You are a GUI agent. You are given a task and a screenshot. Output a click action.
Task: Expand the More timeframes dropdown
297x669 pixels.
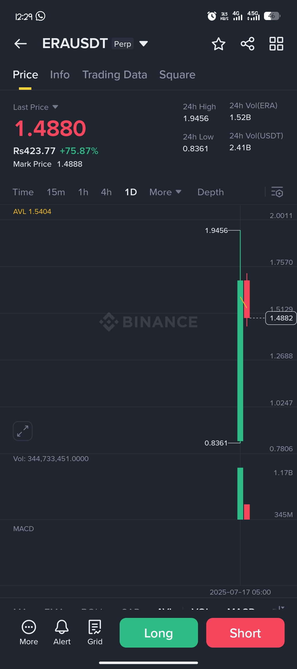pyautogui.click(x=165, y=192)
